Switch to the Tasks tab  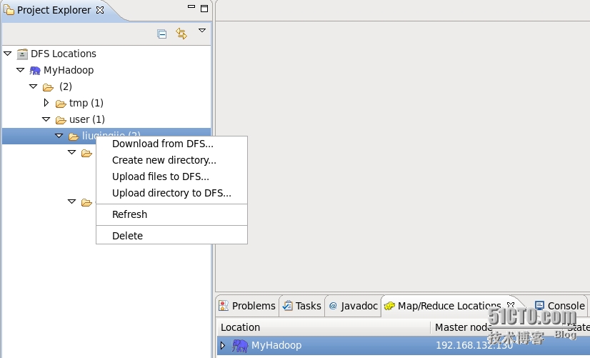pyautogui.click(x=302, y=306)
